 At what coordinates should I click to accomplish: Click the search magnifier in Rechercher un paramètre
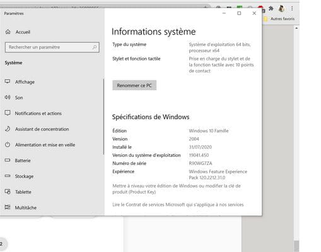95,47
